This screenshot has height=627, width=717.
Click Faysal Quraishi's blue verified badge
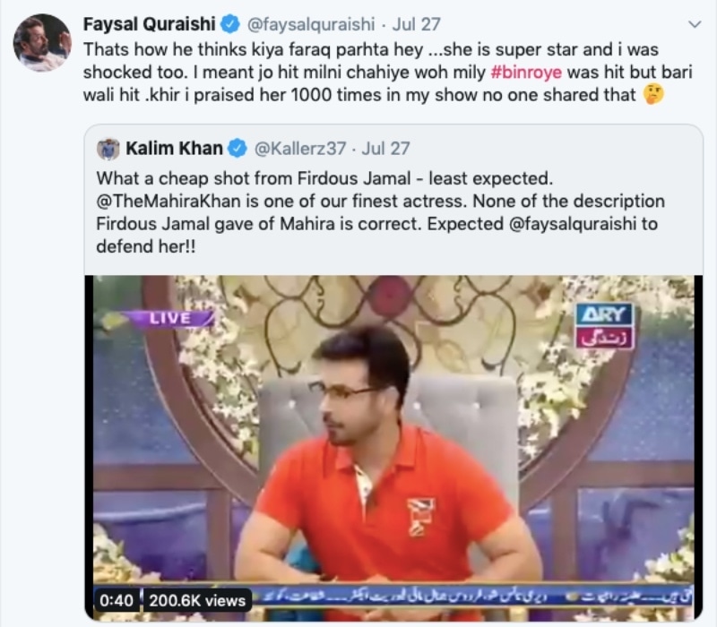230,24
